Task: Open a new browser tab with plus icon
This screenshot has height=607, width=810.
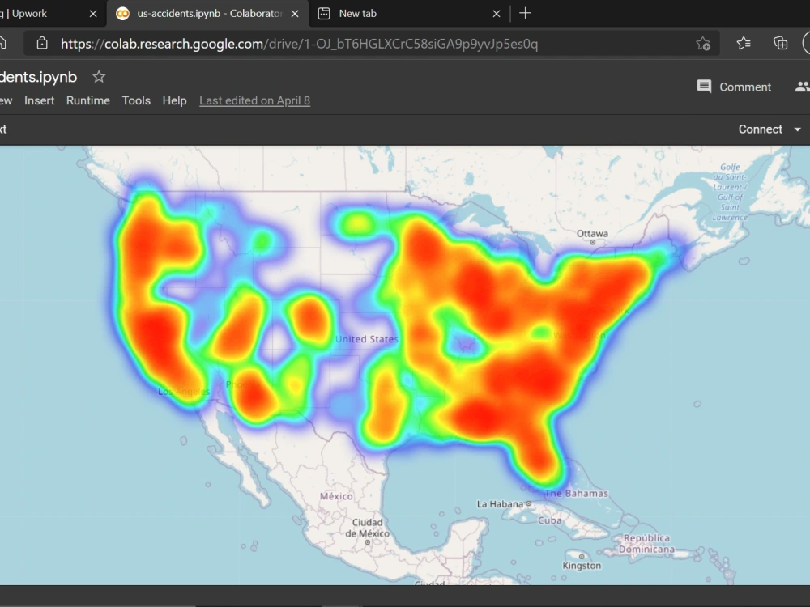Action: (x=525, y=14)
